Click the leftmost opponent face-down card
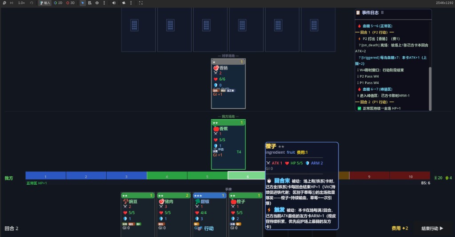This screenshot has width=455, height=237. (139, 30)
